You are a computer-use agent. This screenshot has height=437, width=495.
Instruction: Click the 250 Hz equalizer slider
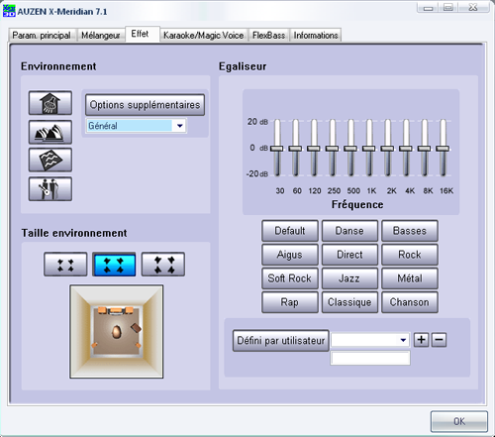tap(333, 149)
